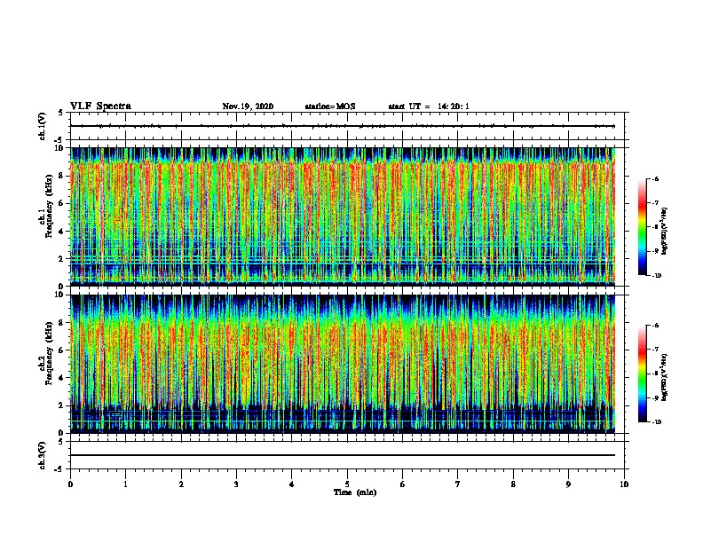Click time axis tick label "4"
This screenshot has width=703, height=543.
click(x=292, y=484)
